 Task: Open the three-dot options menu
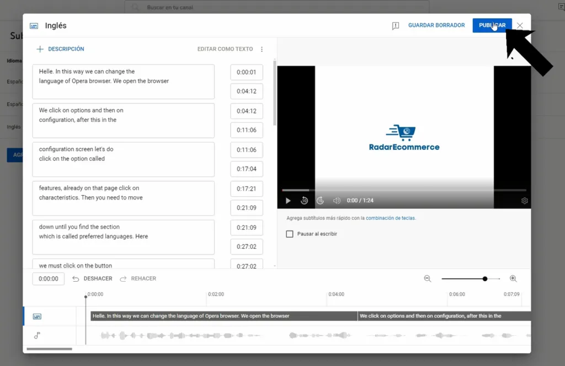coord(262,49)
